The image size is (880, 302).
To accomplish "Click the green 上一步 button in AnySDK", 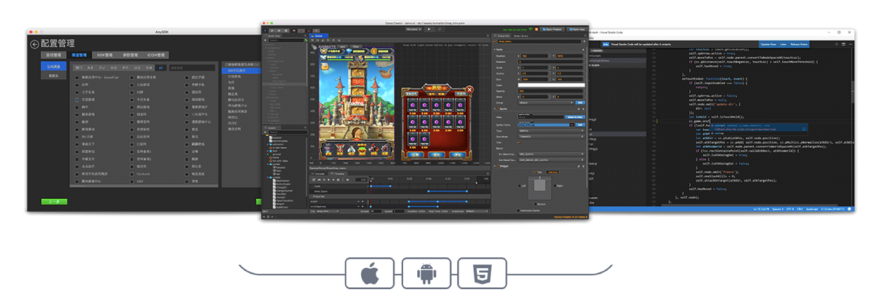I will coord(54,201).
